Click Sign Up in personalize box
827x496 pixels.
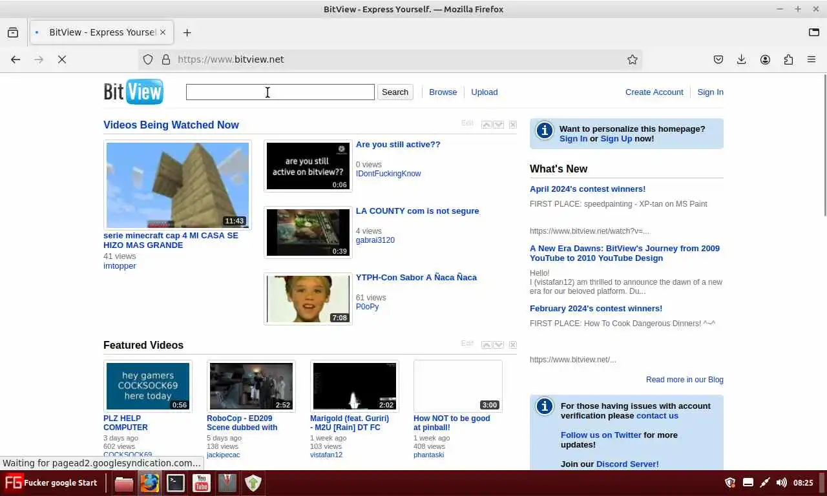coord(616,139)
